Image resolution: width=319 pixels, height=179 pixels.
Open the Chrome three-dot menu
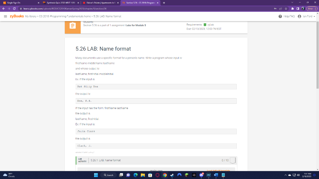pyautogui.click(x=315, y=8)
